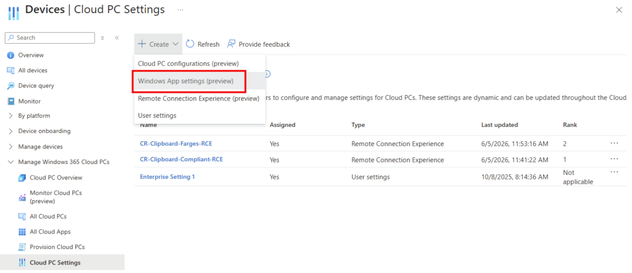Sort by the Type column header
This screenshot has height=273, width=632.
[358, 125]
